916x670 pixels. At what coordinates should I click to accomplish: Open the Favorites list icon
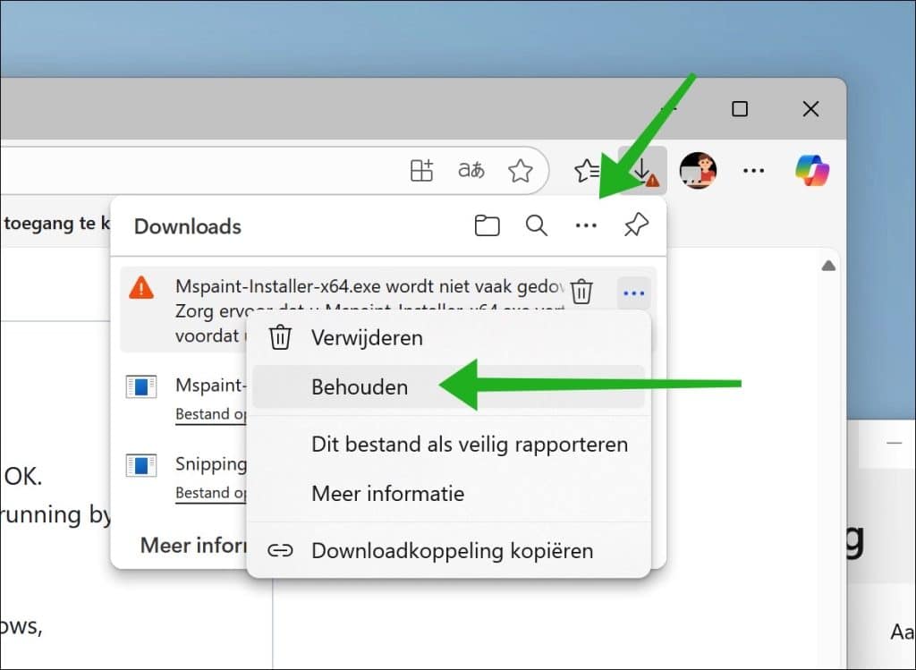587,171
